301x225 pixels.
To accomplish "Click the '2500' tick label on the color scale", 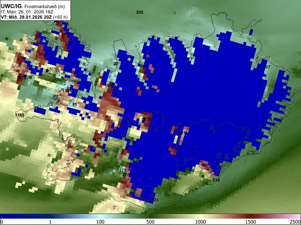I will (295, 222).
